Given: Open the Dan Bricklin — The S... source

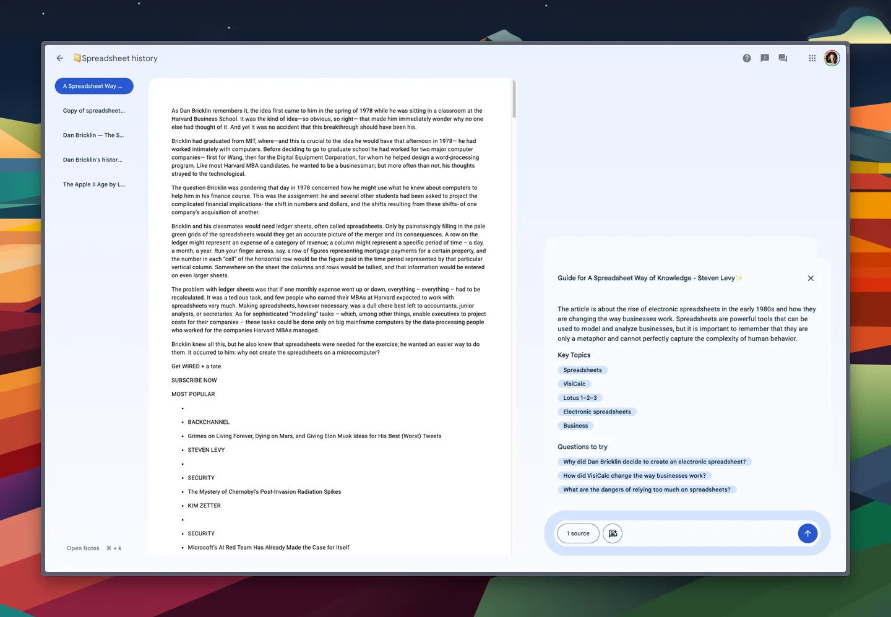Looking at the screenshot, I should click(94, 136).
